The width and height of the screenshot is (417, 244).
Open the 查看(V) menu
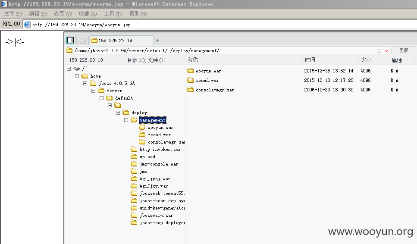pyautogui.click(x=63, y=13)
